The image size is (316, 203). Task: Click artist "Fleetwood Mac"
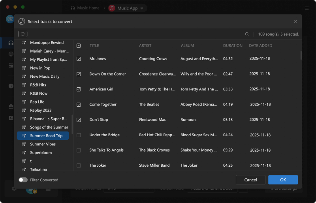click(152, 120)
